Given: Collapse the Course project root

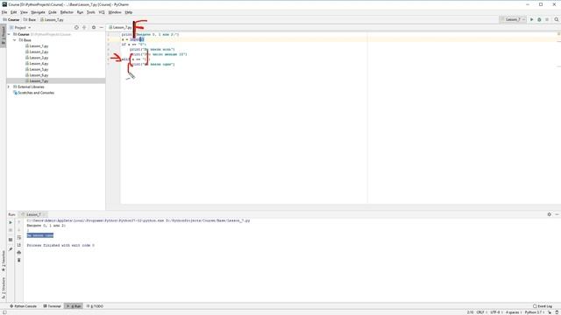Looking at the screenshot, I should [x=9, y=34].
